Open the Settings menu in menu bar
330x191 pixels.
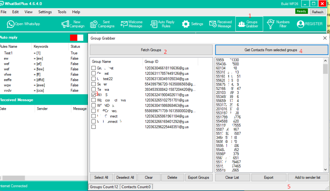(x=45, y=12)
